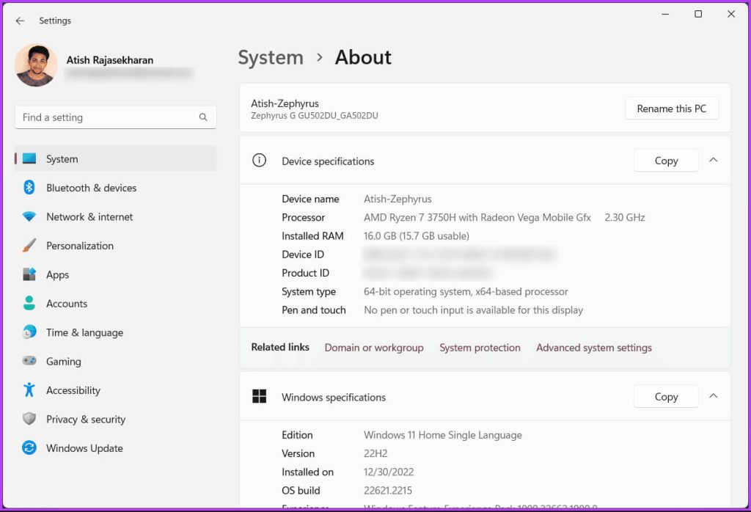Collapse the Device specifications section
This screenshot has height=512, width=751.
pyautogui.click(x=713, y=161)
